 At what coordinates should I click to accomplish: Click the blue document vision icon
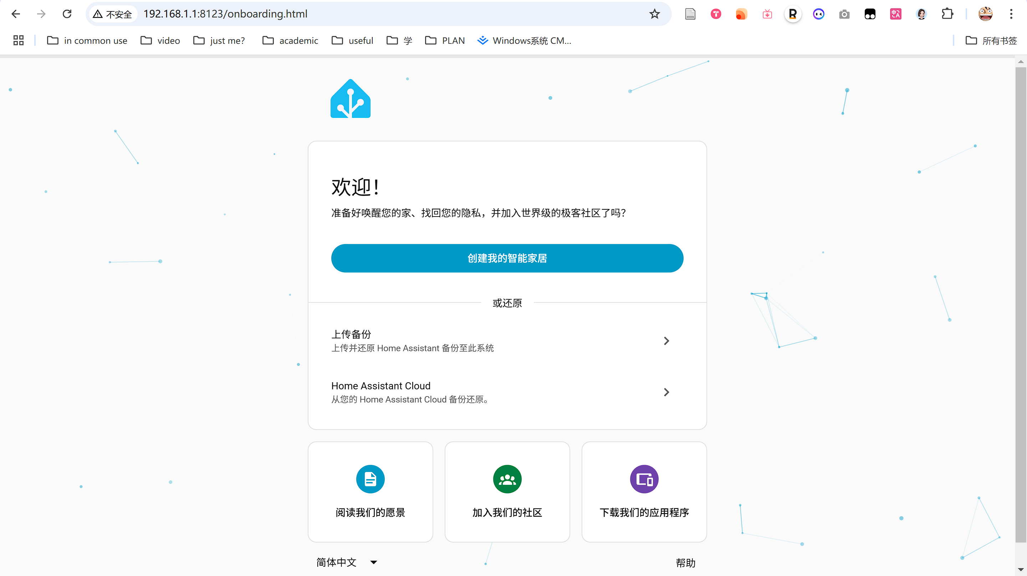point(371,479)
